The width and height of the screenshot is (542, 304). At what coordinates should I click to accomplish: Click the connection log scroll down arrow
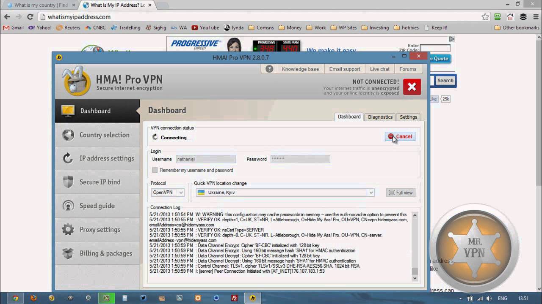pyautogui.click(x=415, y=278)
